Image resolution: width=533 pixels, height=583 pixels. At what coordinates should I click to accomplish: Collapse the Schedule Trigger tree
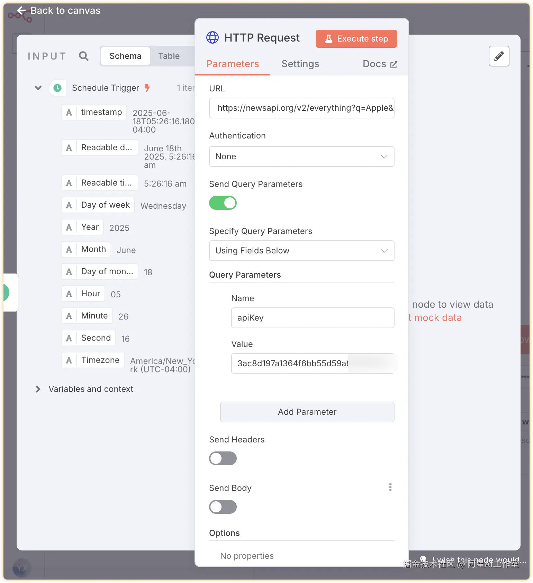click(x=38, y=88)
